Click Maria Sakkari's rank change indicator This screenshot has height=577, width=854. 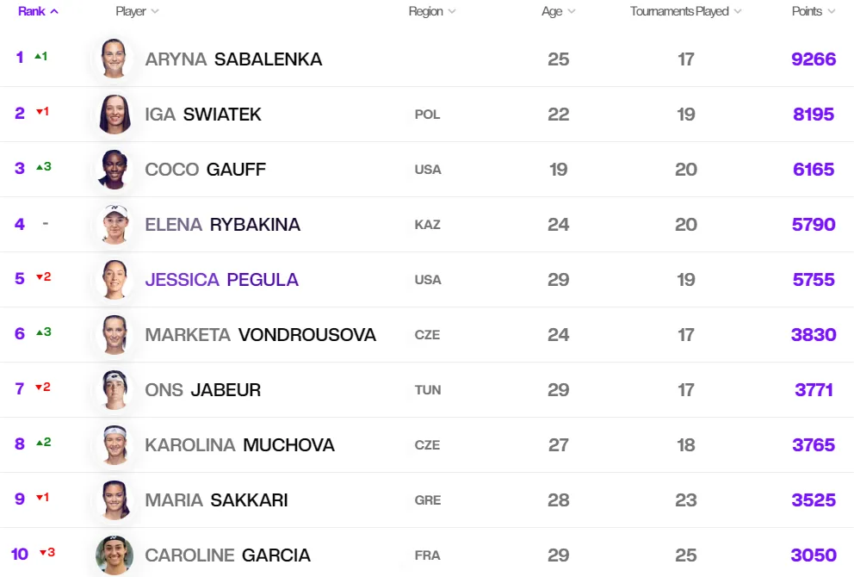point(42,497)
